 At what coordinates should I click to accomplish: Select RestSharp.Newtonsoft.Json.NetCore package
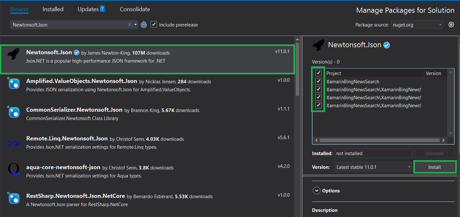(147, 203)
